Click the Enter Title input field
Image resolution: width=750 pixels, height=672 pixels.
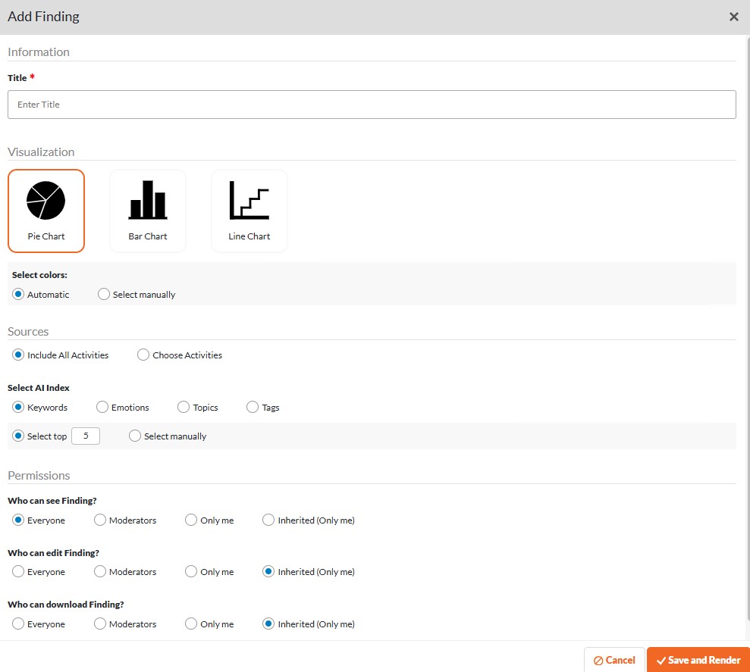372,105
